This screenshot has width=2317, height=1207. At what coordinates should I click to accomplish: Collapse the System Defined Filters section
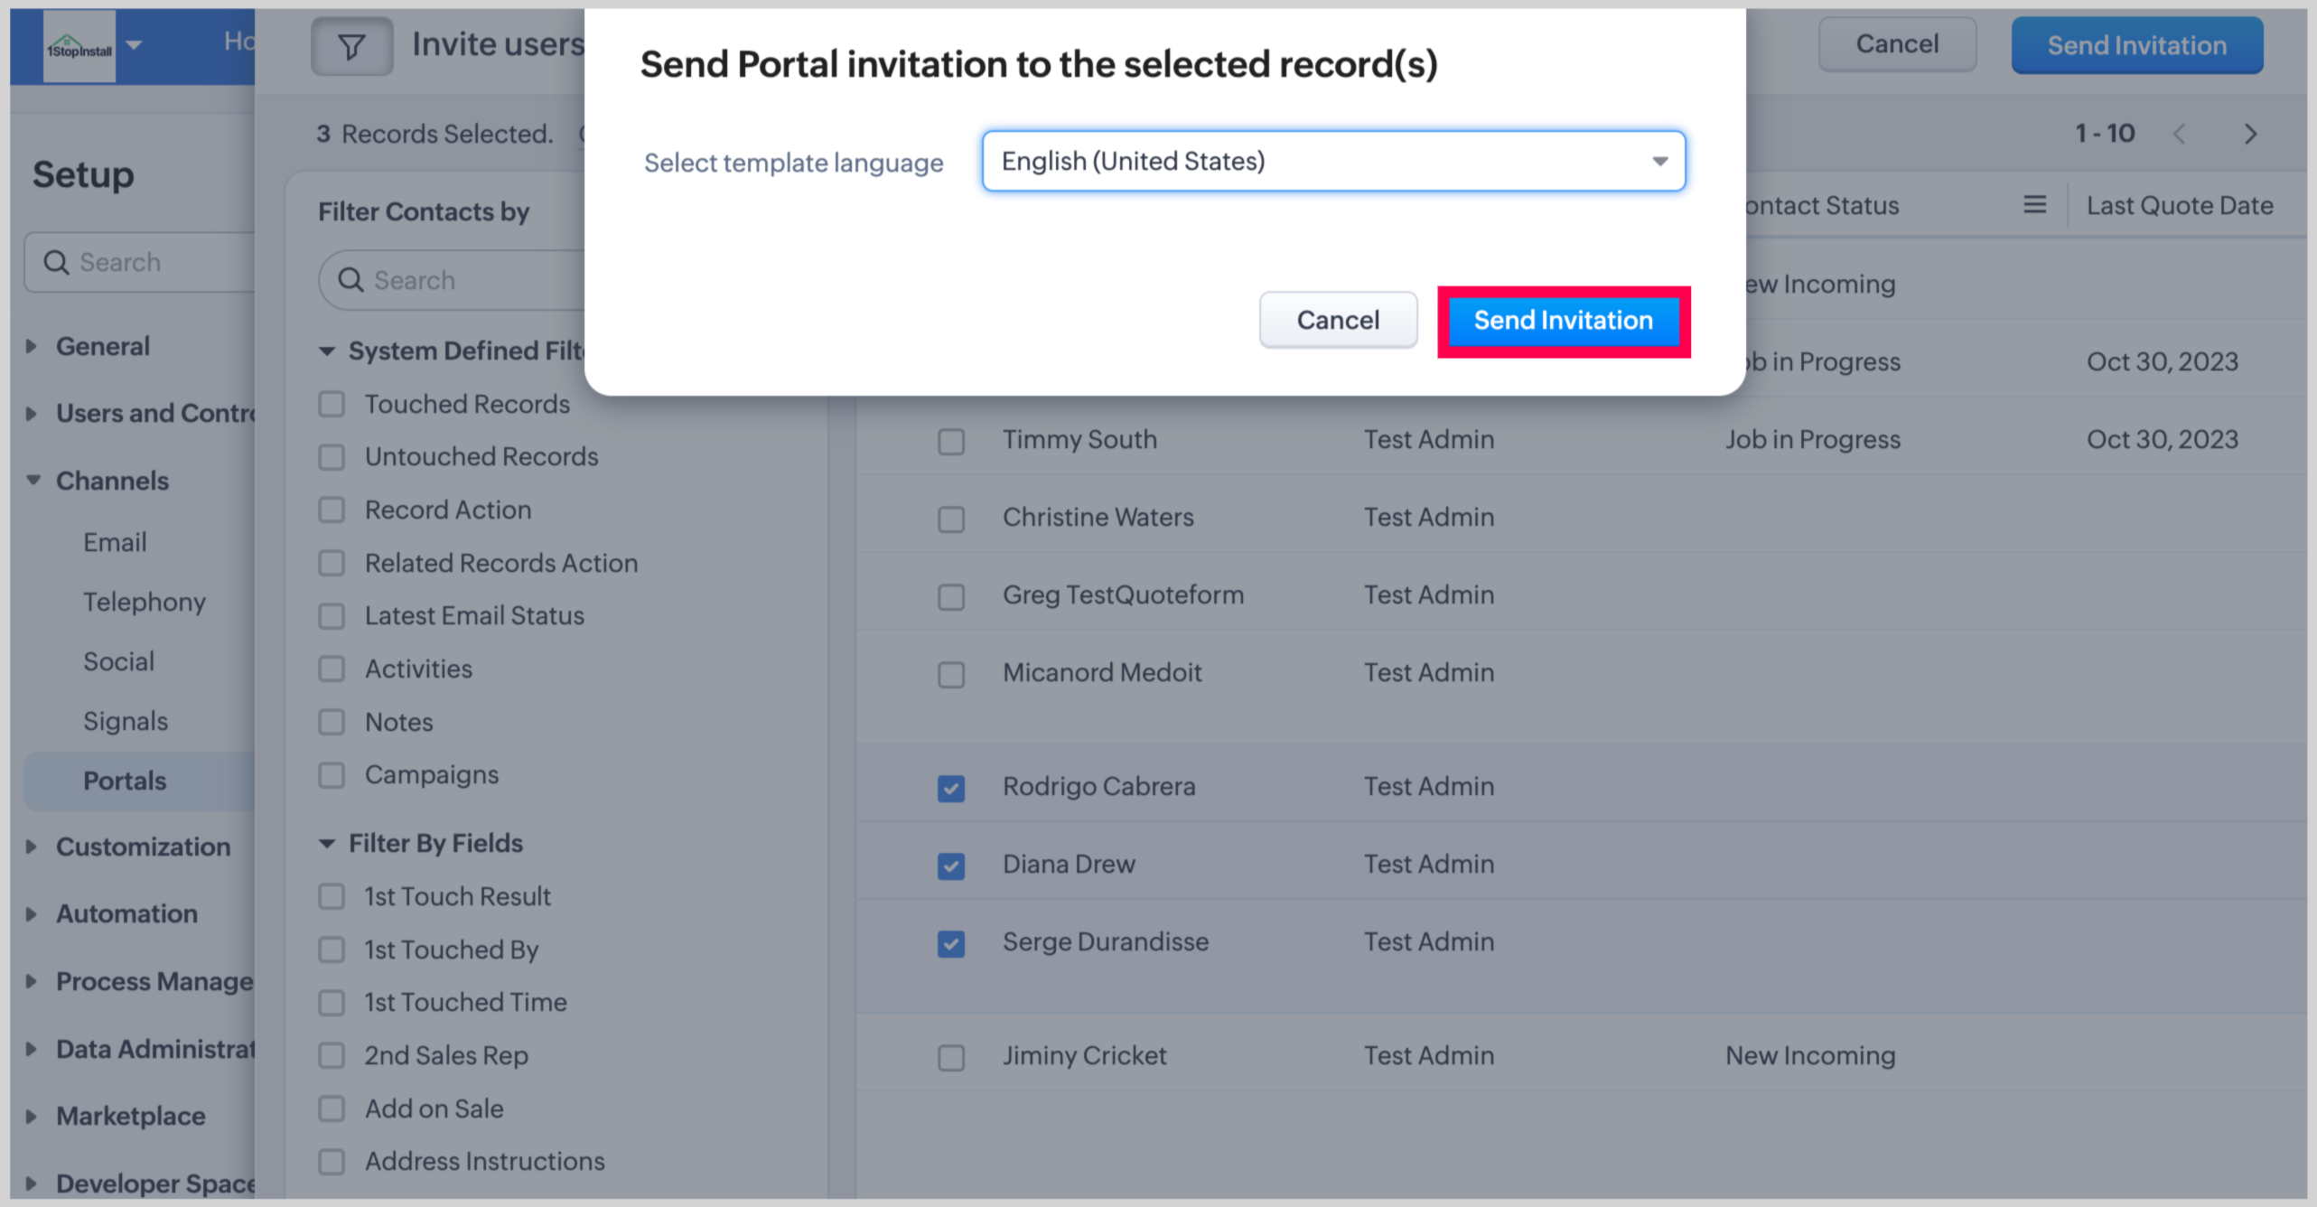pyautogui.click(x=327, y=351)
